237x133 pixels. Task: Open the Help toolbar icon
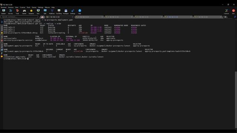pyautogui.click(x=80, y=11)
